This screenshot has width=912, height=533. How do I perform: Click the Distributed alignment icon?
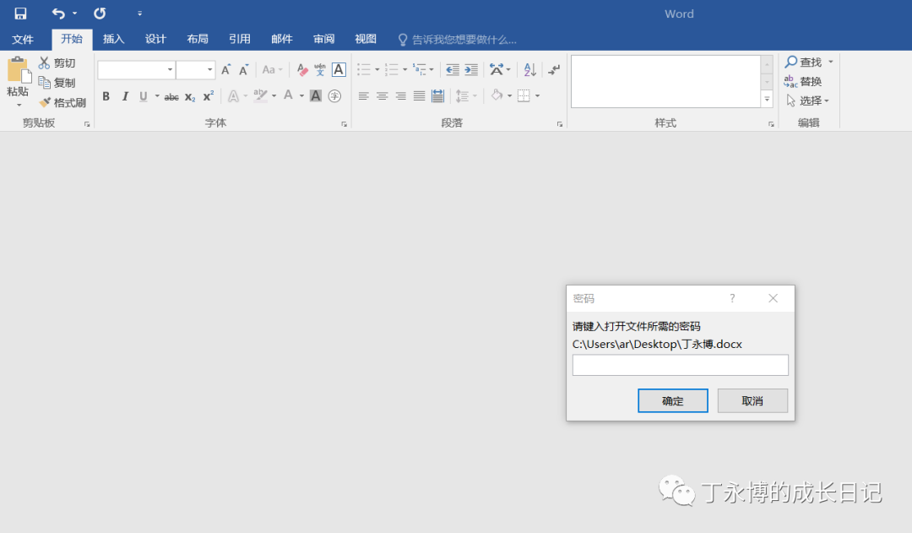[438, 96]
